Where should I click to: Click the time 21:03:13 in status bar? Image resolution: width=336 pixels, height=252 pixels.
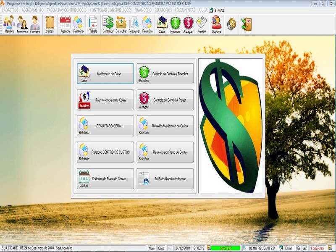point(199,248)
